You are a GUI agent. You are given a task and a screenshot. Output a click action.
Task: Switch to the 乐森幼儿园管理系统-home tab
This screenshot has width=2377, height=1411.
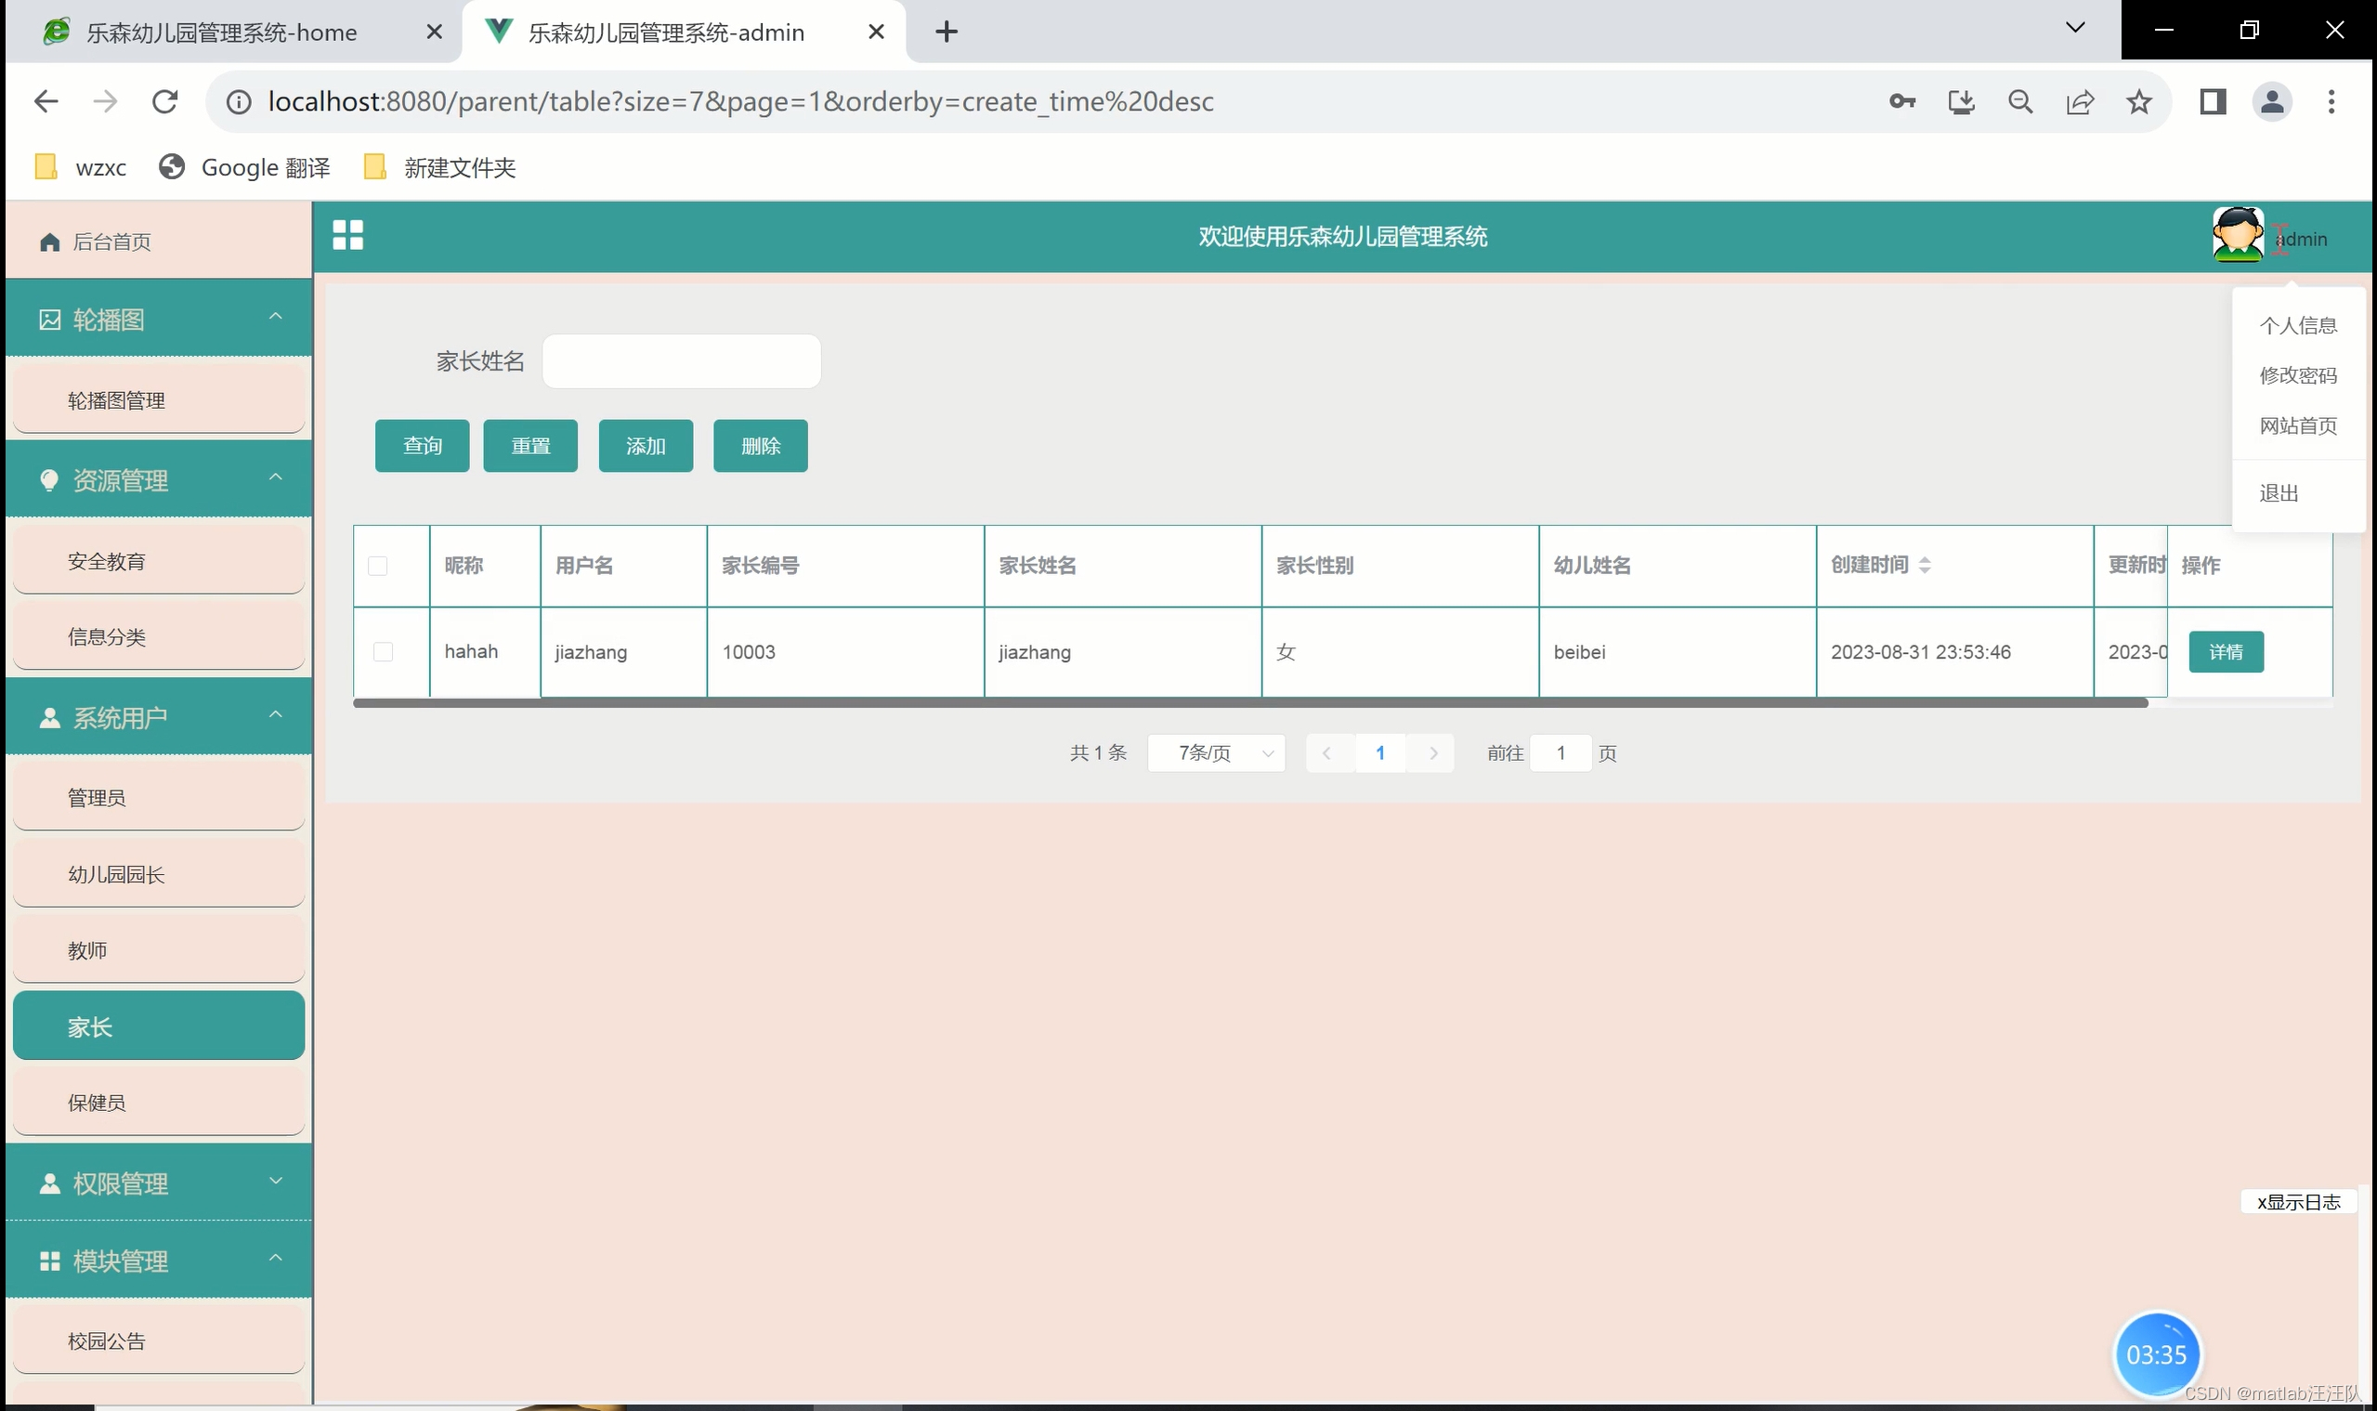[x=221, y=33]
